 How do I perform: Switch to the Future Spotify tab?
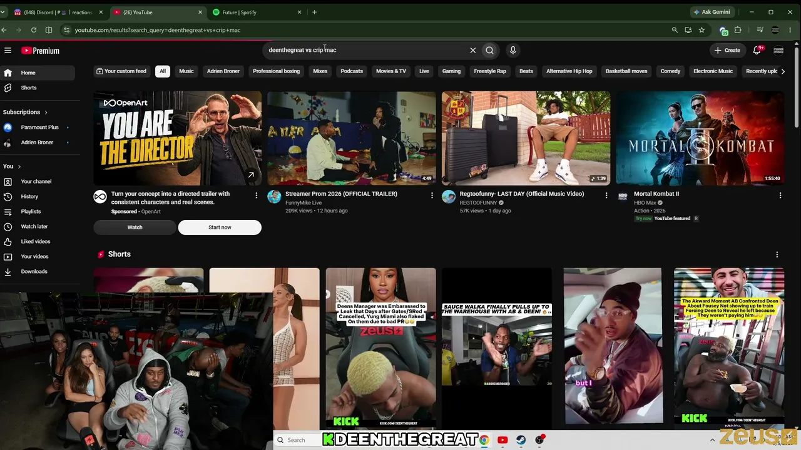pyautogui.click(x=257, y=12)
